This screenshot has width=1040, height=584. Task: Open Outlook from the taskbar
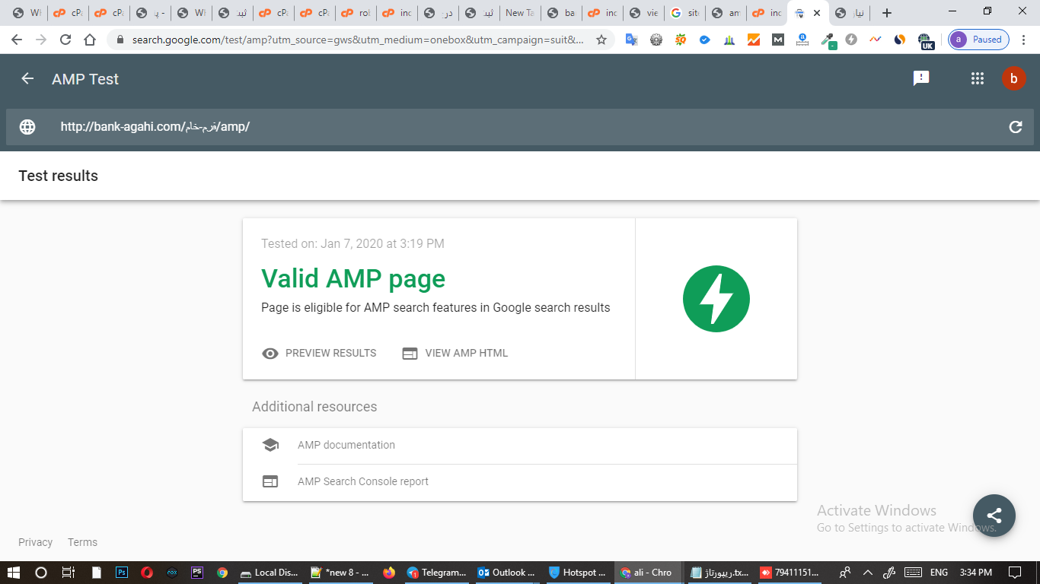(x=506, y=573)
